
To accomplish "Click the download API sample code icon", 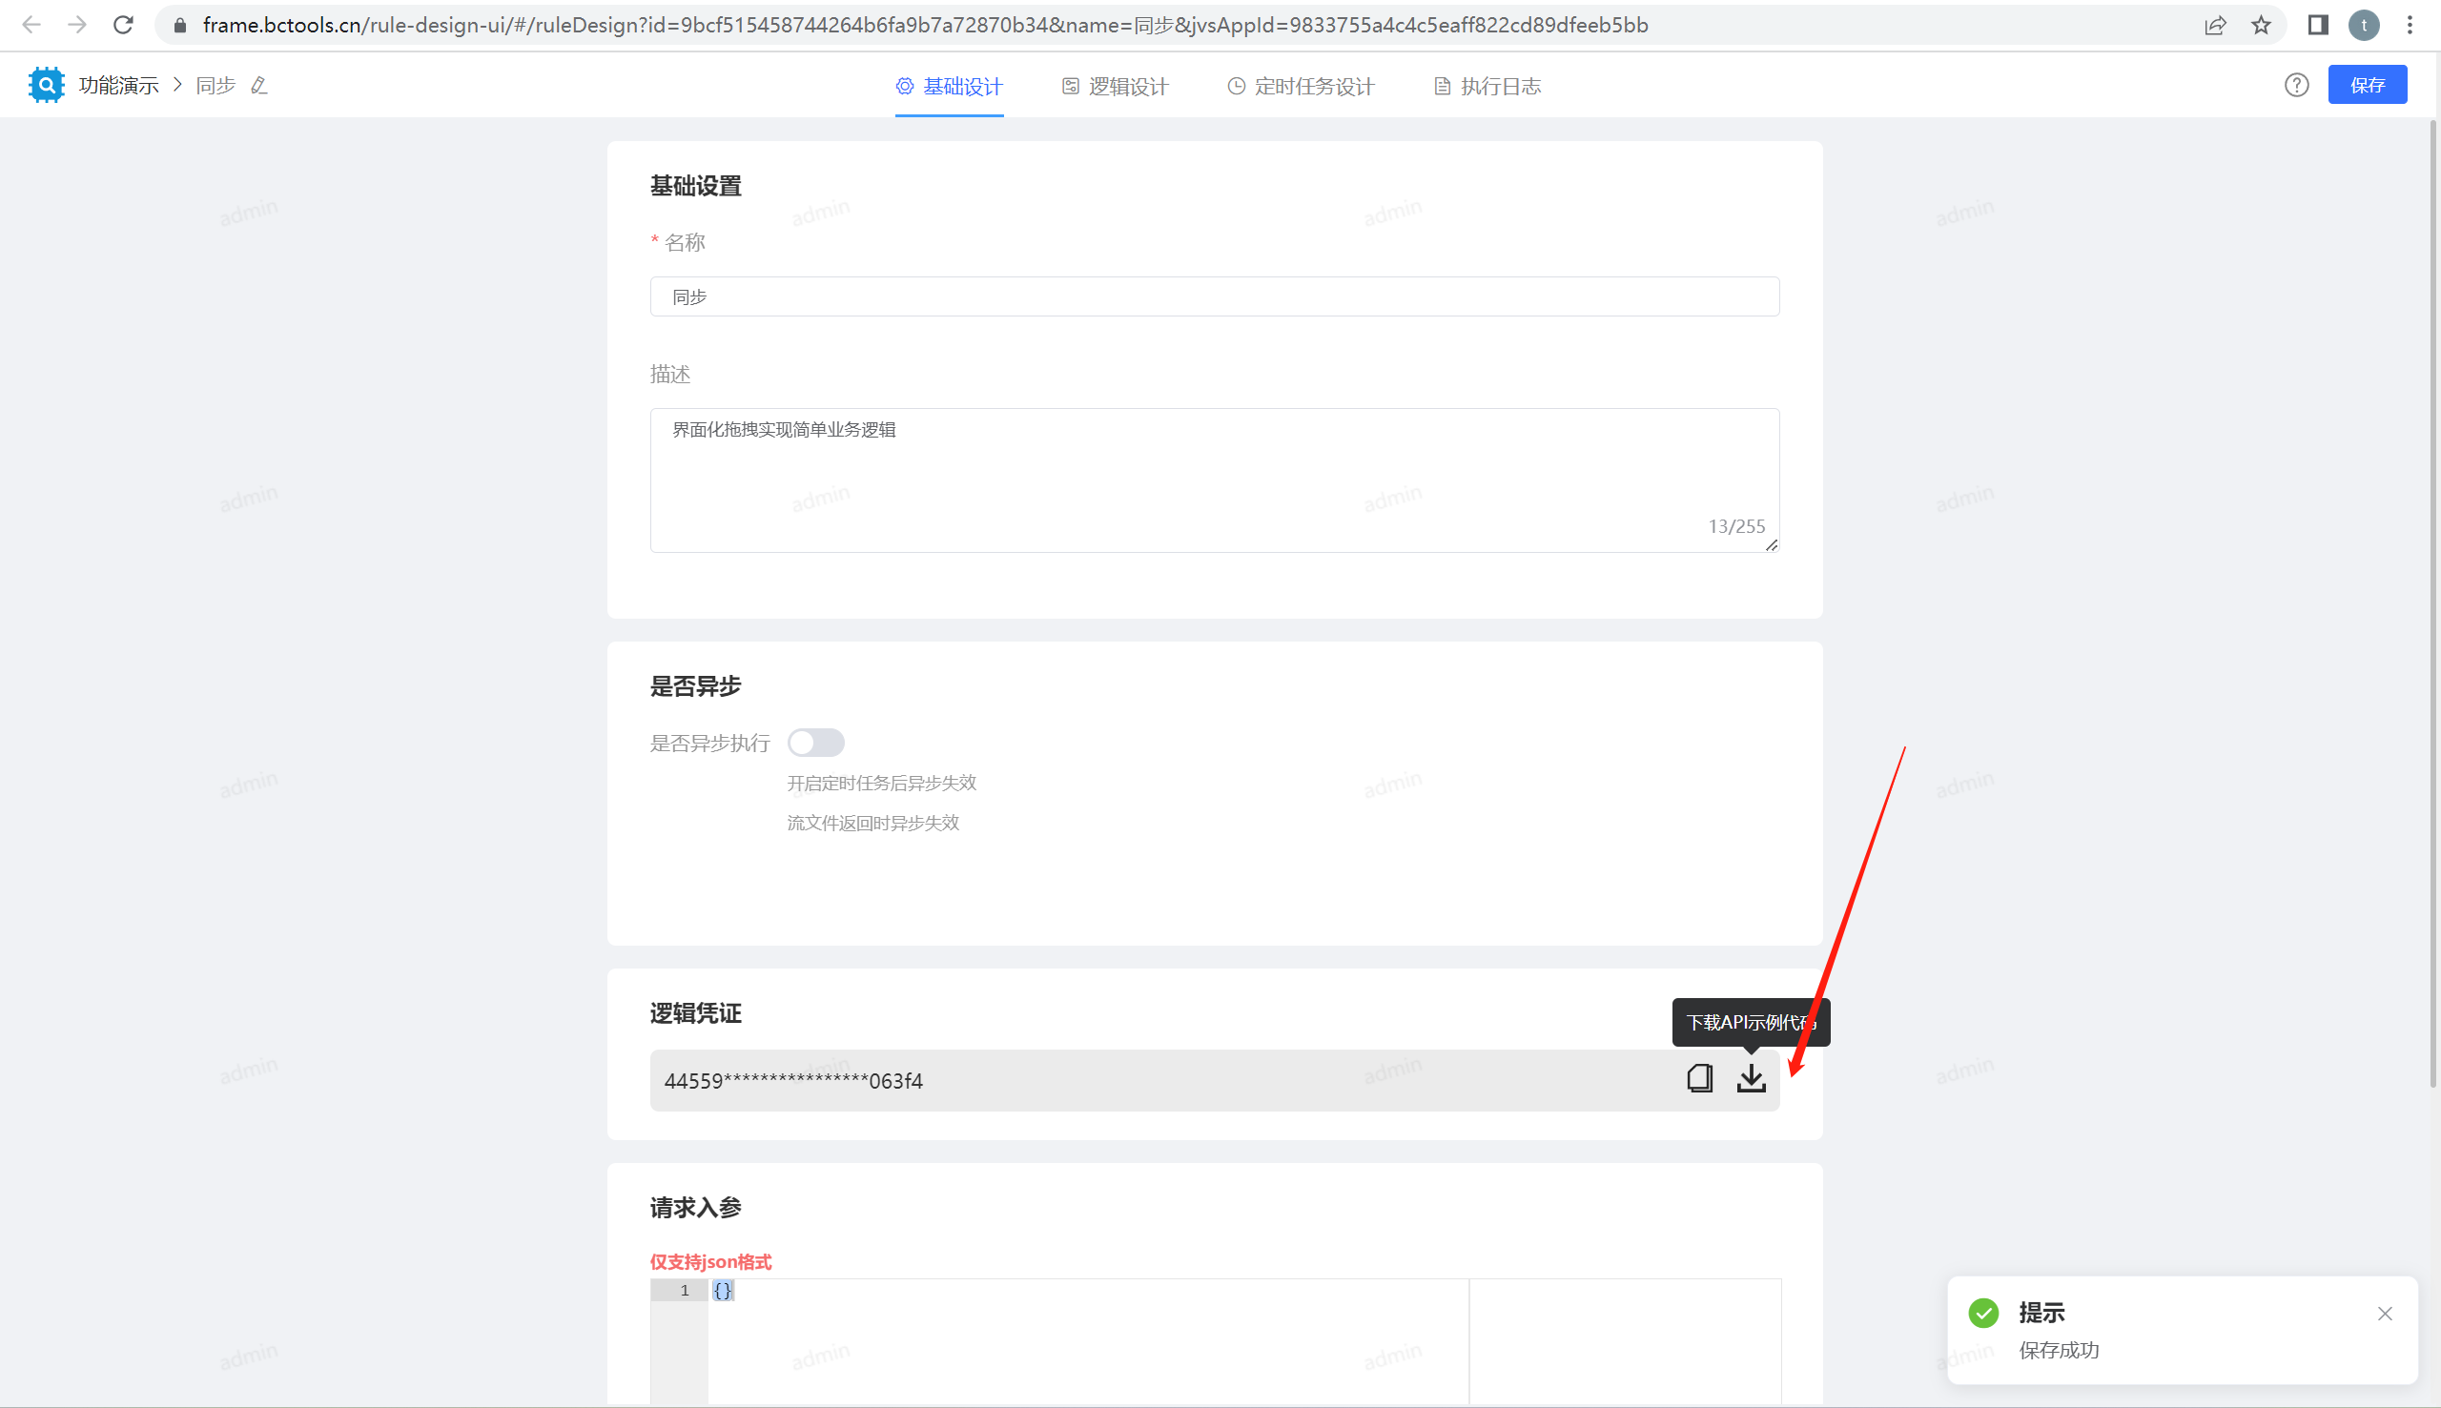I will coord(1751,1078).
